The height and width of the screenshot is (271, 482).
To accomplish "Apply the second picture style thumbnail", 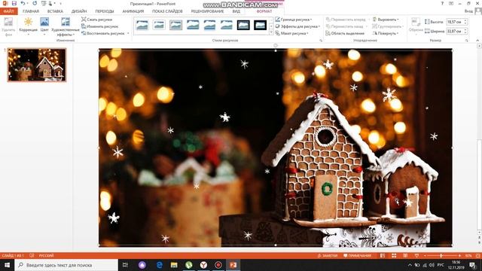I will [159, 25].
